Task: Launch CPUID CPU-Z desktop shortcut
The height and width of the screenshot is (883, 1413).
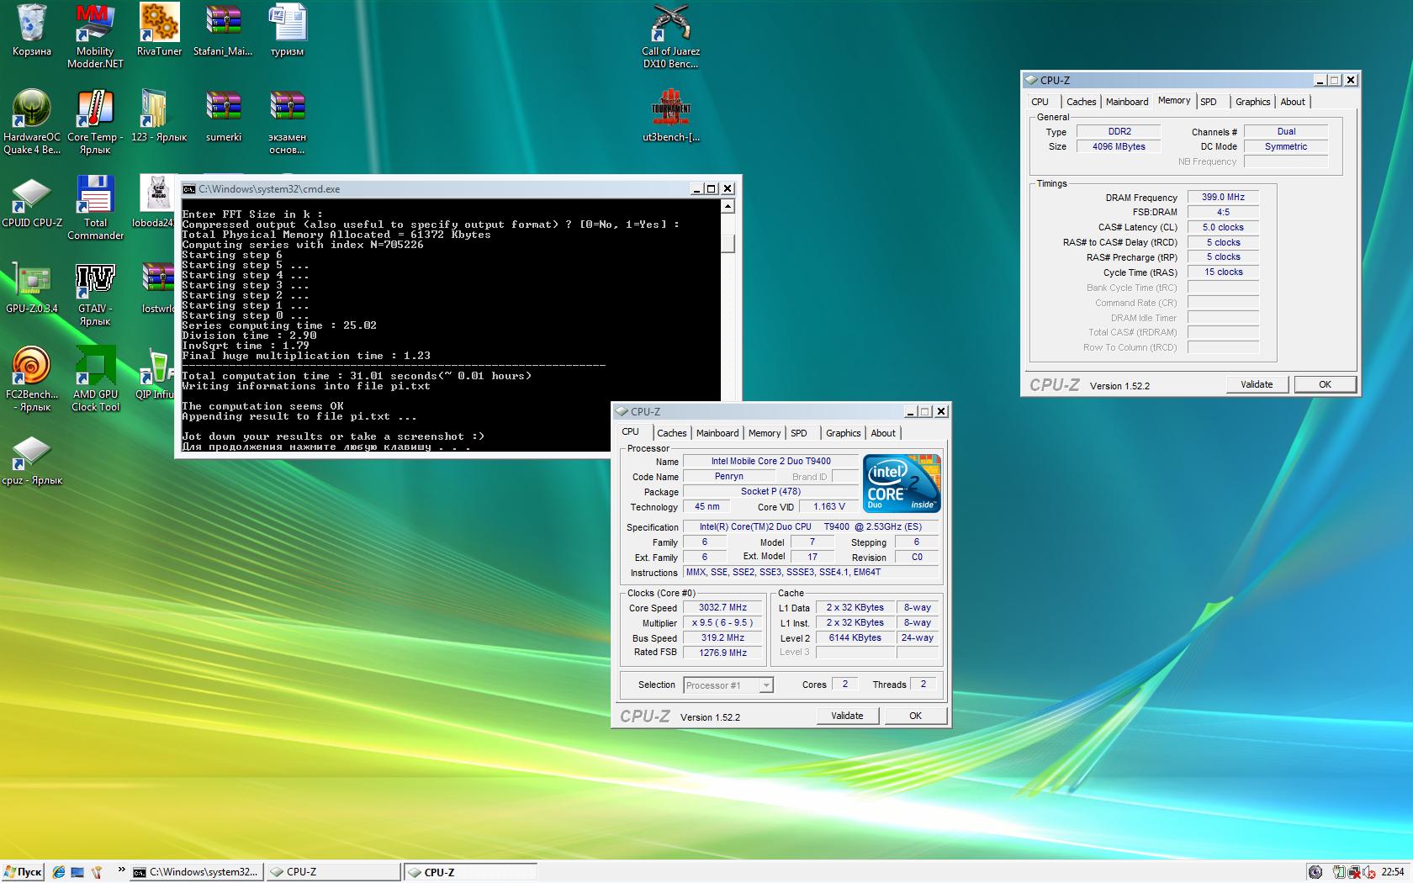Action: point(32,202)
